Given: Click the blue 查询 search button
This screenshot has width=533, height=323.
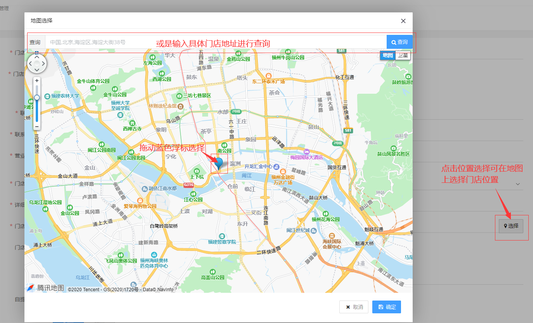Looking at the screenshot, I should click(399, 42).
